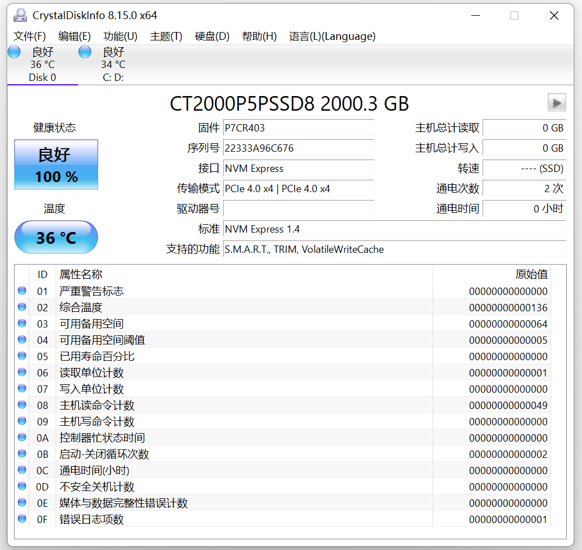
Task: Switch to the Disk 0 tab
Action: pos(42,63)
